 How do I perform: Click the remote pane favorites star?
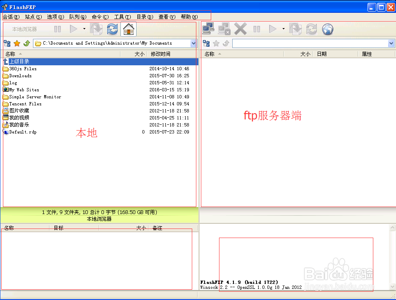coord(216,43)
